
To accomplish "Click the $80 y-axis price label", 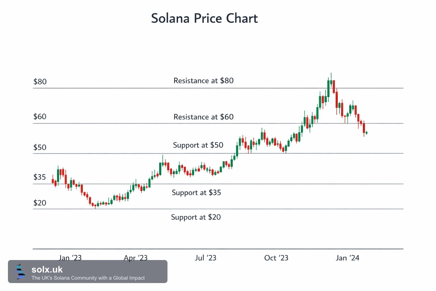I will pyautogui.click(x=40, y=82).
